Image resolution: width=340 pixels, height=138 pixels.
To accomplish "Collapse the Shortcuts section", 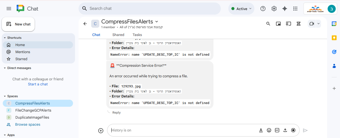I will 5,38.
